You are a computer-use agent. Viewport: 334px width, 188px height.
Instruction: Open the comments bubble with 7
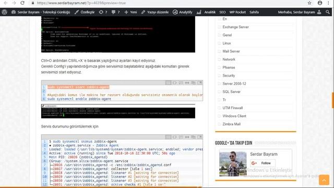(116, 12)
